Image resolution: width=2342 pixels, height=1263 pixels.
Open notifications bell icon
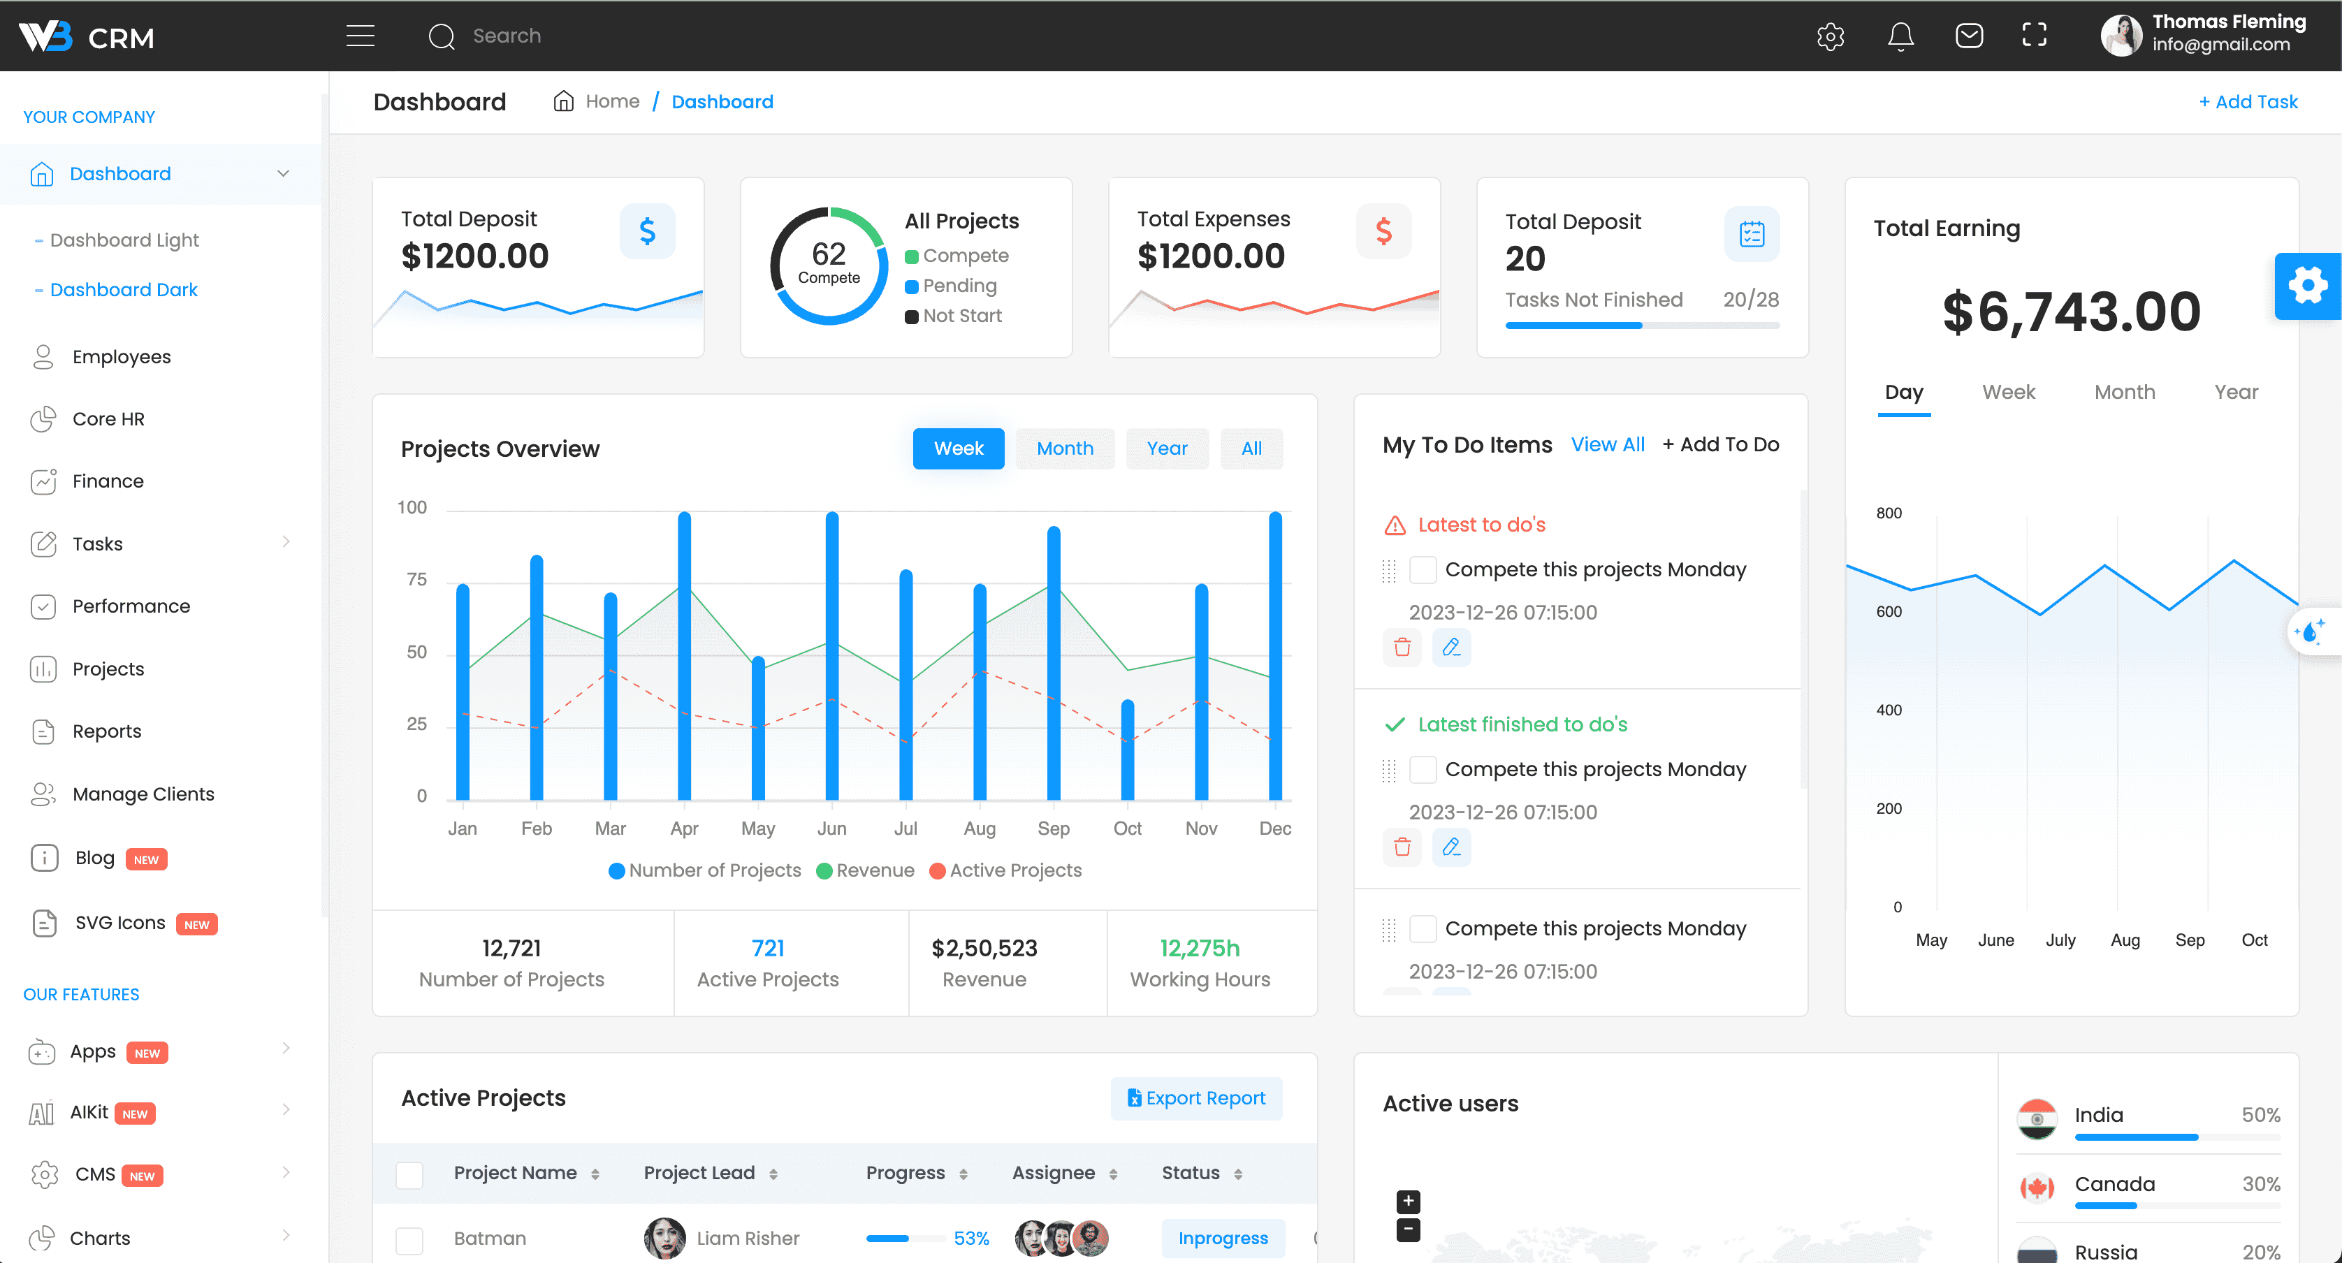[x=1900, y=36]
